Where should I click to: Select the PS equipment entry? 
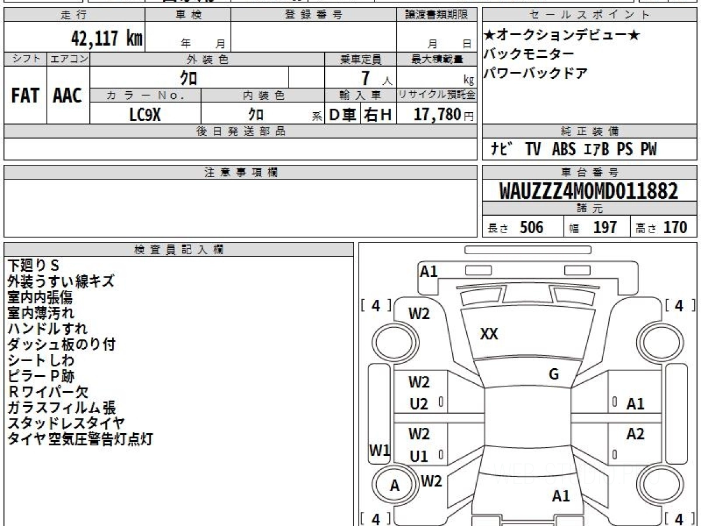[x=624, y=150]
